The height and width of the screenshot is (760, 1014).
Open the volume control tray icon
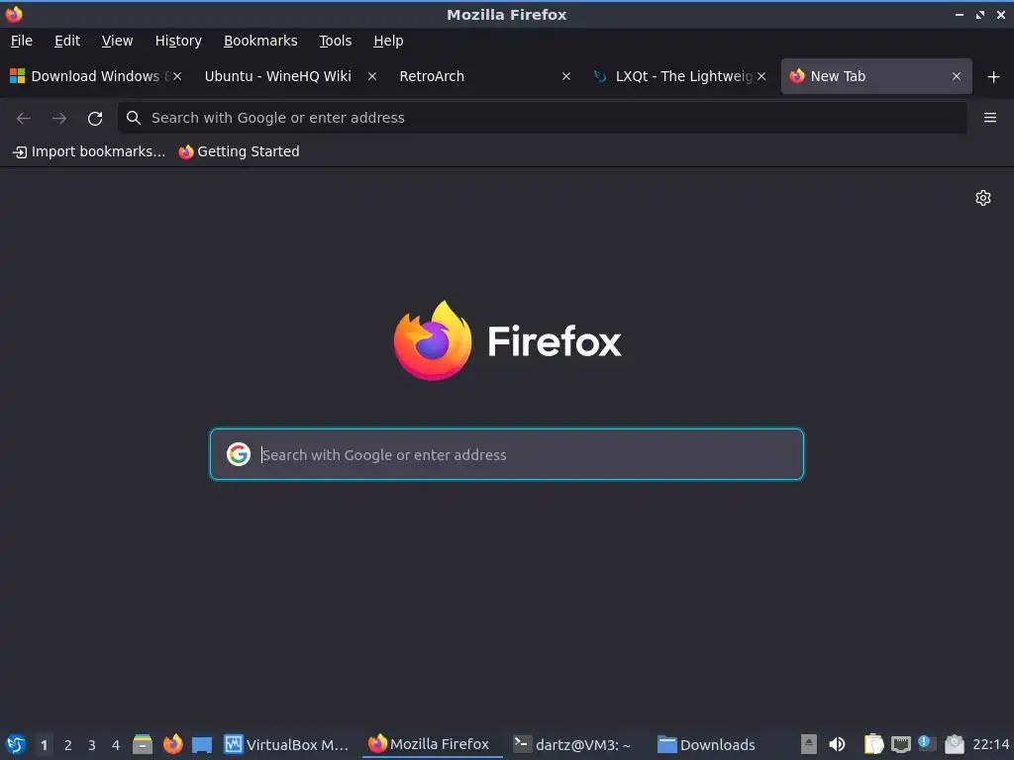click(837, 744)
